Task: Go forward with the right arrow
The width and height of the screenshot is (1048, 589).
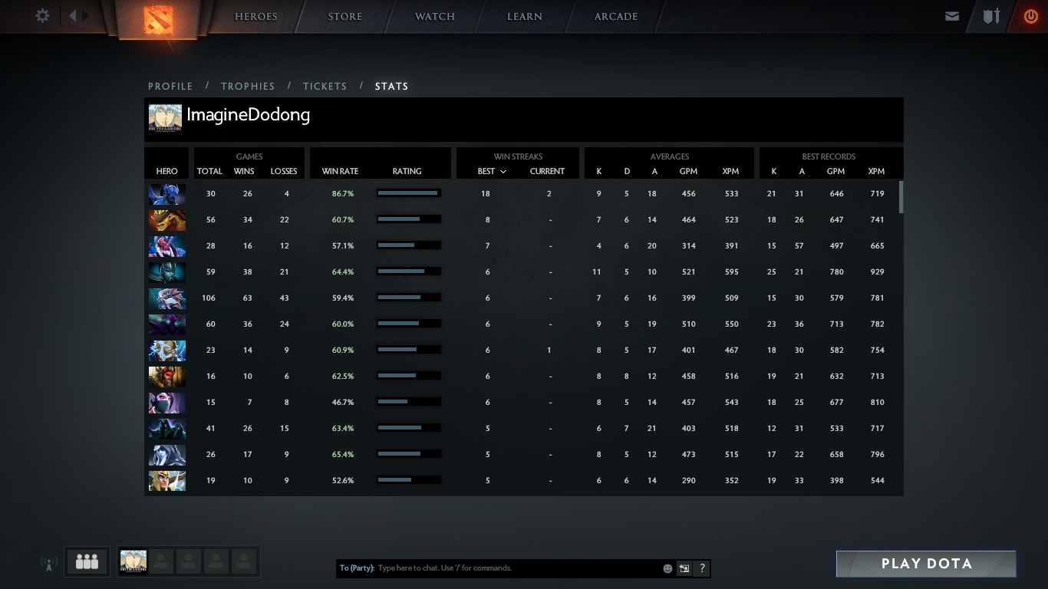Action: click(x=86, y=15)
